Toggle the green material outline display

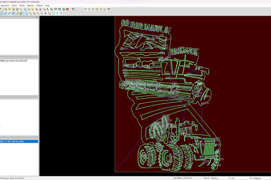[x=21, y=13]
